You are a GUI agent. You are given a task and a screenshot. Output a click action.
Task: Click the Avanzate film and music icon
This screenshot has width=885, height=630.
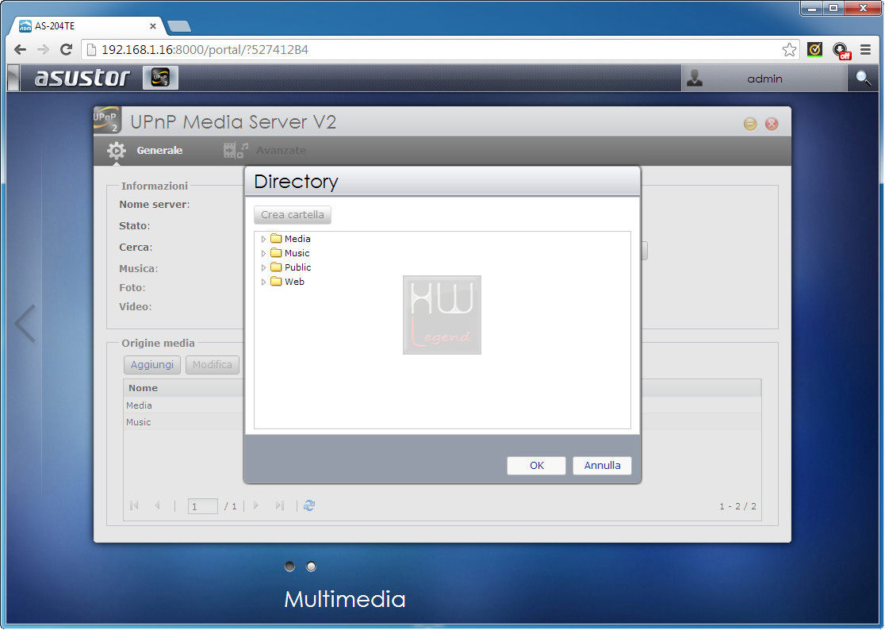coord(236,150)
